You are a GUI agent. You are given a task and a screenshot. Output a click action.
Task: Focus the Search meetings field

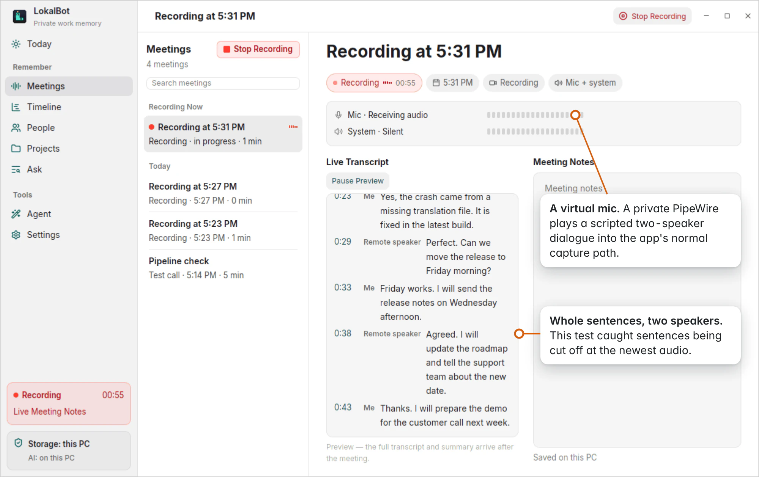tap(223, 83)
